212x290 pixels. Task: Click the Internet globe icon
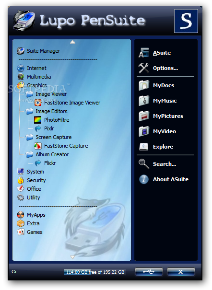click(x=21, y=68)
